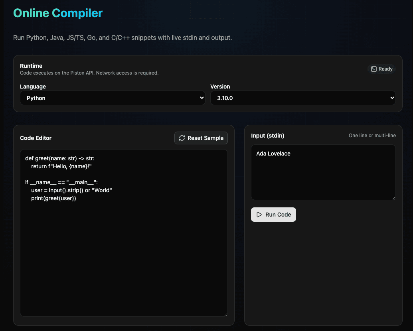
Task: Click the terminal icon in the Ready badge
Action: coord(374,69)
